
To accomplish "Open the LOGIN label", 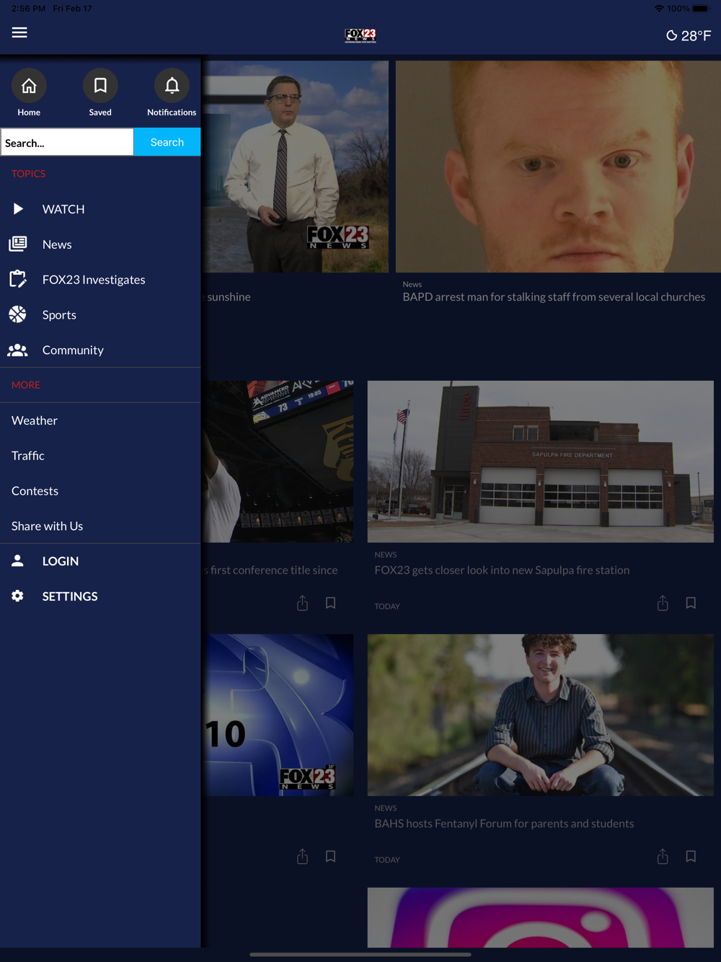I will point(61,561).
